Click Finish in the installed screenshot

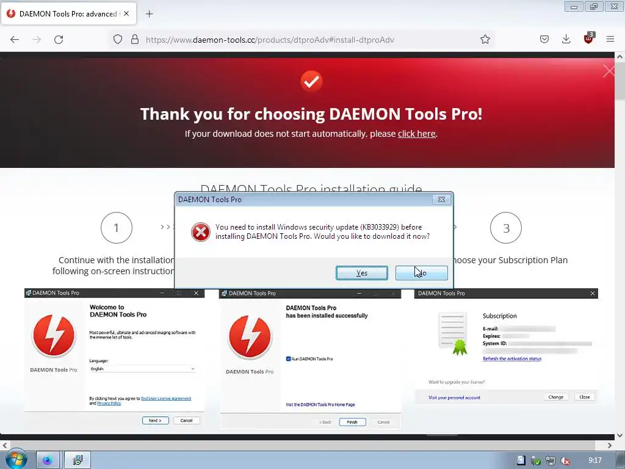coord(352,422)
